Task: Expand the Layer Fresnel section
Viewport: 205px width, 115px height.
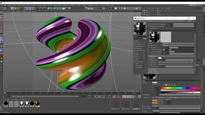Action: pos(171,71)
